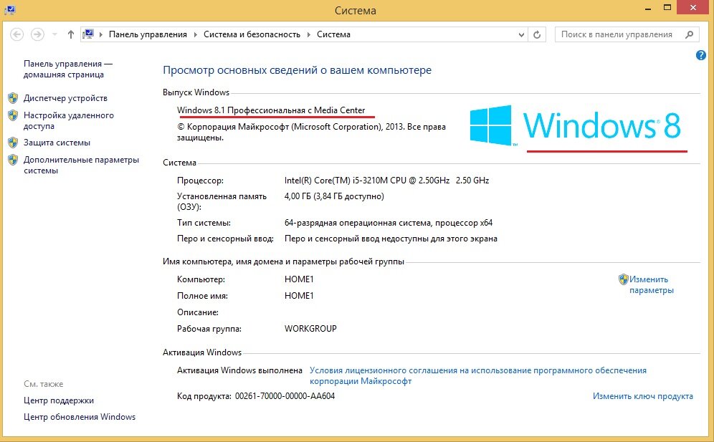Screen dimensions: 714x442
Task: Open 'Дополнительные параметры системы'
Action: 82,165
